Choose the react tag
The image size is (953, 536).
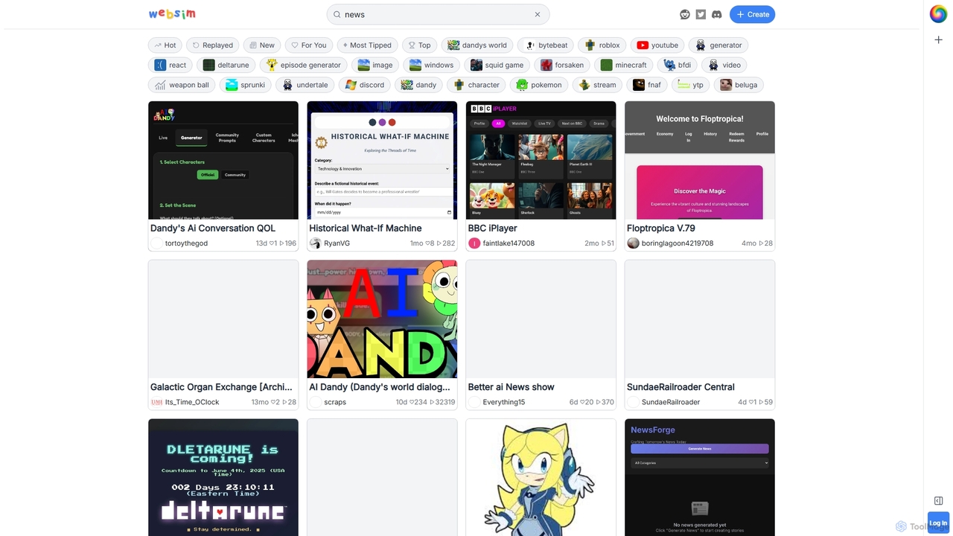[x=170, y=65]
